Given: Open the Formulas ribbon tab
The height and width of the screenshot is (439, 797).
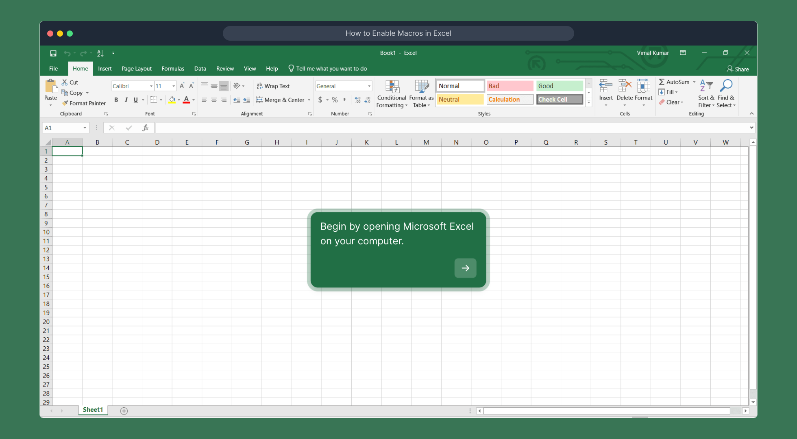Looking at the screenshot, I should click(x=173, y=69).
